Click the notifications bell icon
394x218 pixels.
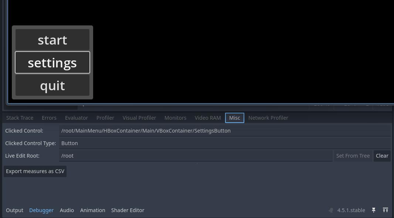[x=331, y=210]
